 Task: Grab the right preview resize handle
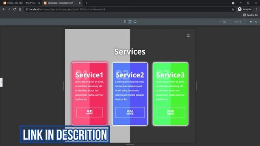click(197, 86)
